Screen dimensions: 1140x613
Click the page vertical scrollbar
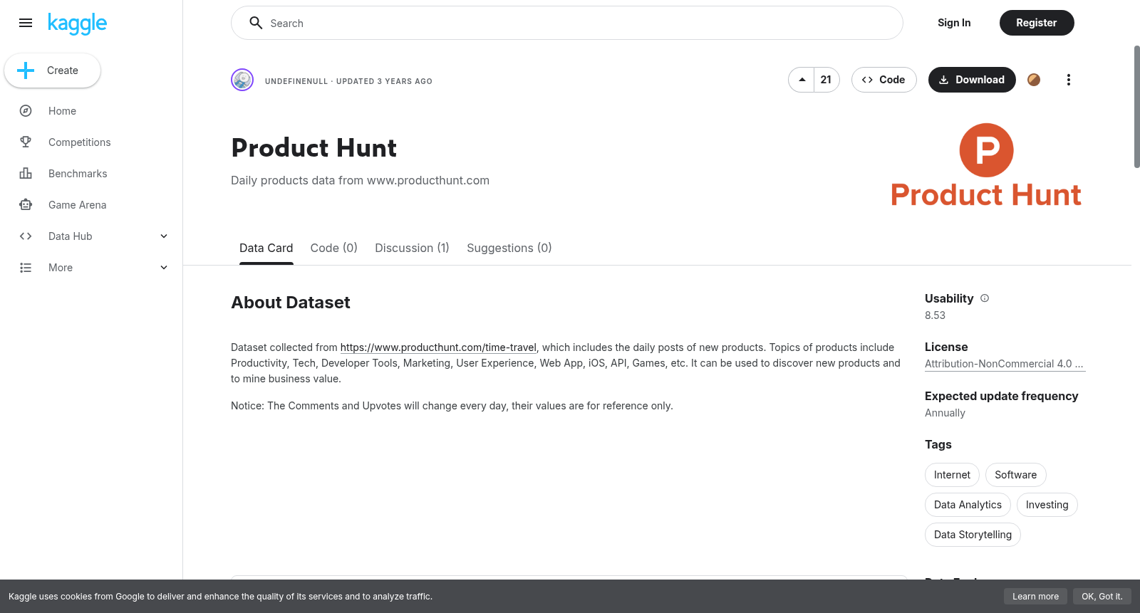[x=1136, y=107]
